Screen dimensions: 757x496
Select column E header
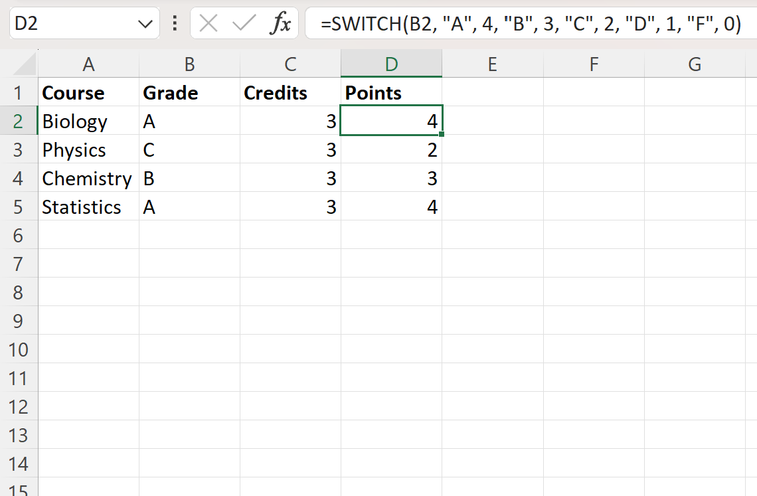[493, 64]
